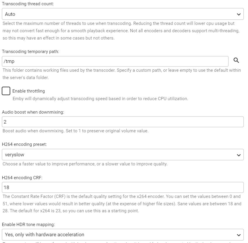Click the chevron arrow on the veryslow preset selector

pos(239,155)
